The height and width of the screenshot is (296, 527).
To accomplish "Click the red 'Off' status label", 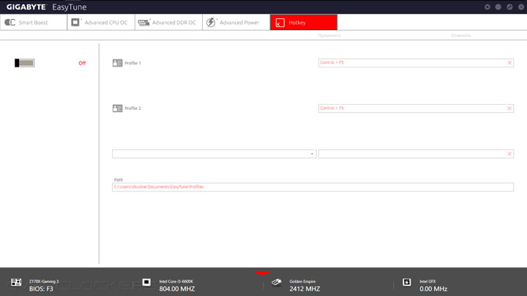I will 82,63.
